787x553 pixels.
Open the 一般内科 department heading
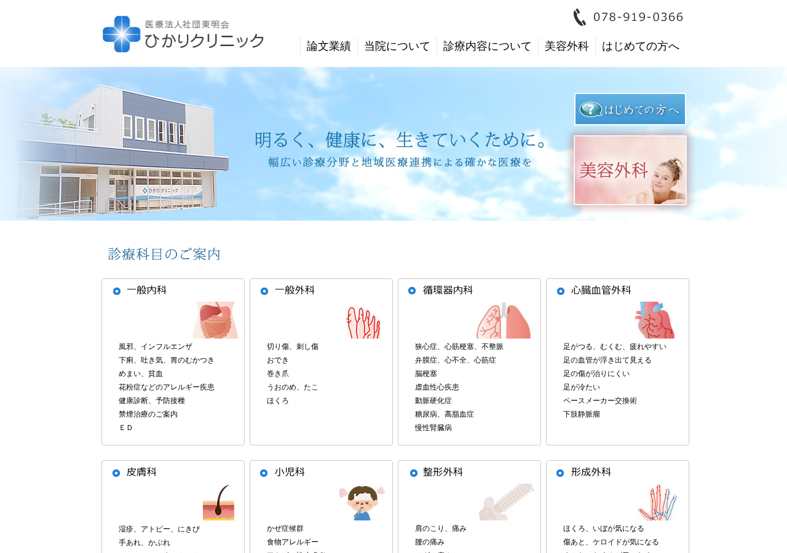click(x=147, y=291)
